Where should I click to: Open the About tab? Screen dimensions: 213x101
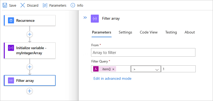190,32
